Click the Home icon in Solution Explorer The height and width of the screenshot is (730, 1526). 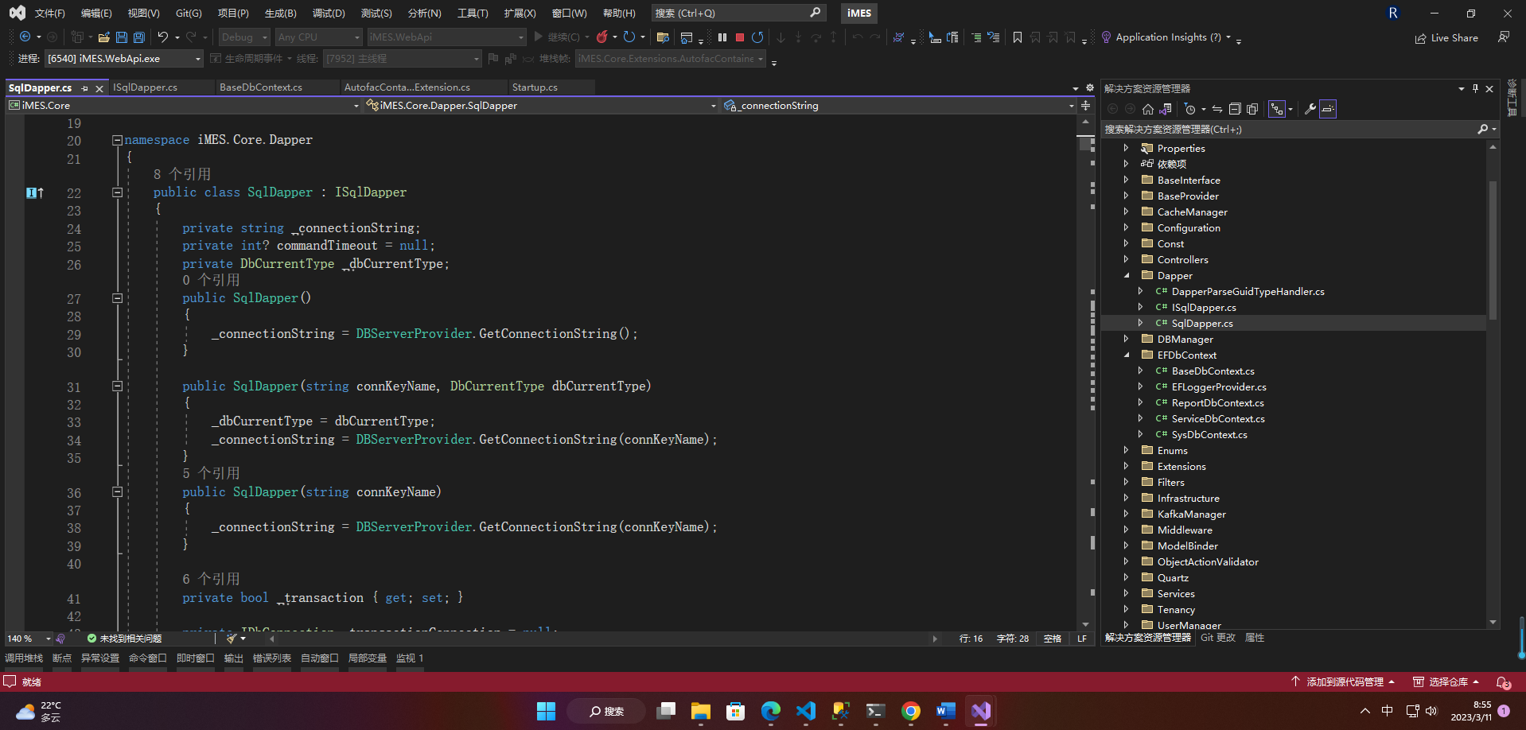[1147, 109]
